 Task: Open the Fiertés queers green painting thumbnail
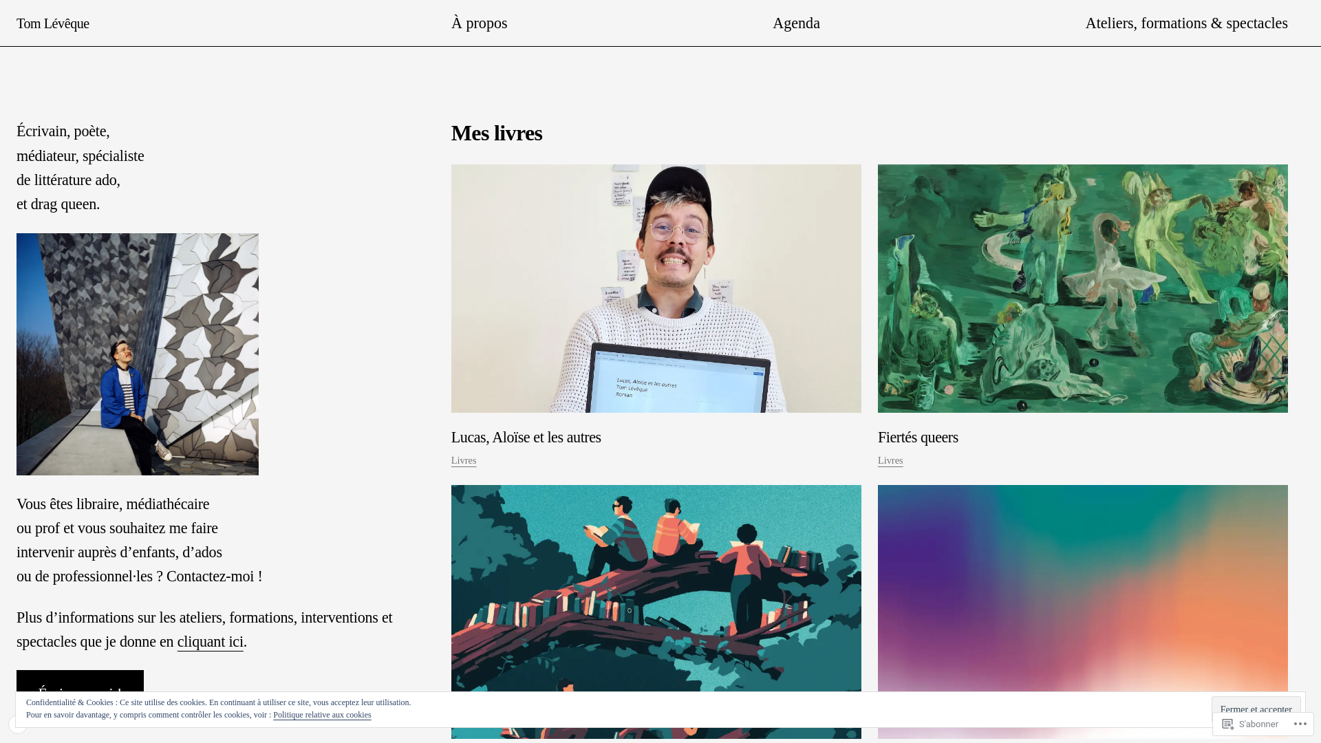click(1083, 288)
